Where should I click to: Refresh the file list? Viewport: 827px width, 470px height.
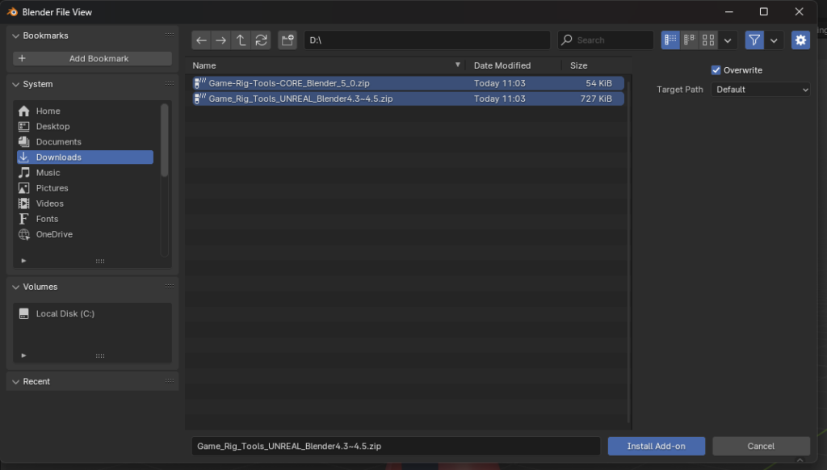coord(261,40)
